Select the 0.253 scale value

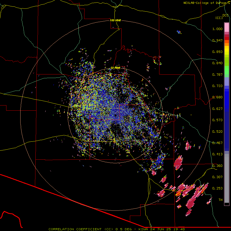[x=217, y=188]
